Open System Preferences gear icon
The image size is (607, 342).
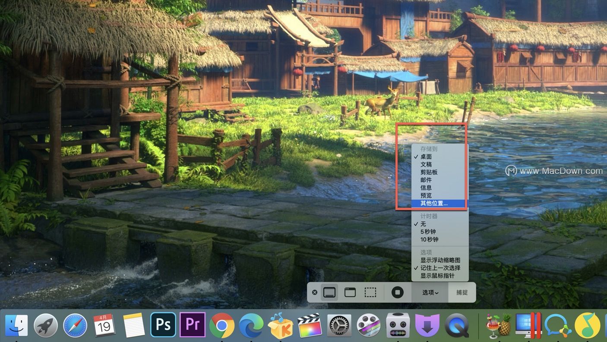(x=339, y=325)
